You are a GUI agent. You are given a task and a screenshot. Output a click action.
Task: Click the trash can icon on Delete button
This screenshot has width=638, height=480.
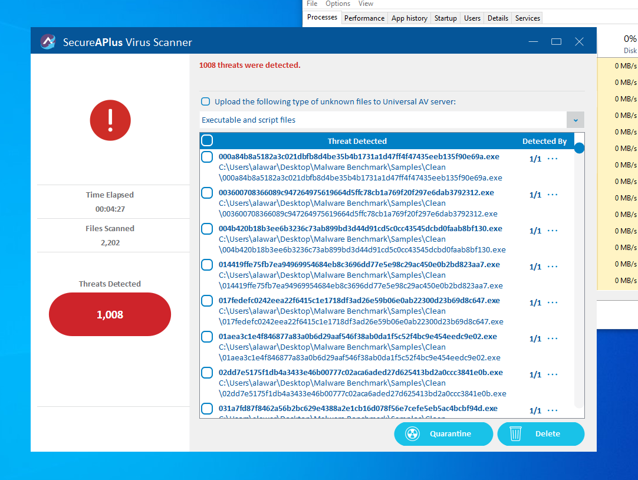(515, 433)
